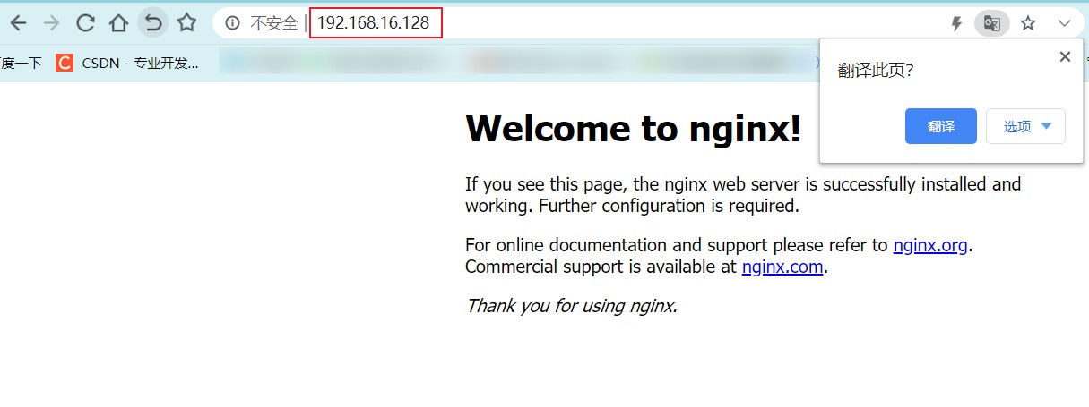
Task: Click the favorites star at address bar end
Action: (x=1028, y=24)
